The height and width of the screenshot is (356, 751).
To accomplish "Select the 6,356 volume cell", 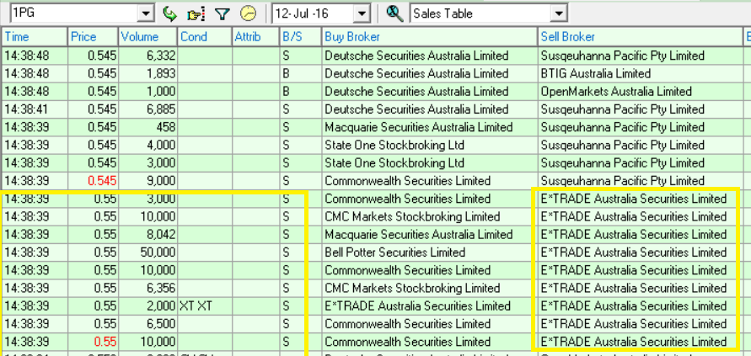I will (148, 288).
